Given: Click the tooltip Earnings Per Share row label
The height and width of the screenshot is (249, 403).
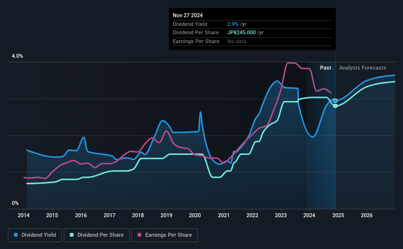Looking at the screenshot, I should 196,41.
